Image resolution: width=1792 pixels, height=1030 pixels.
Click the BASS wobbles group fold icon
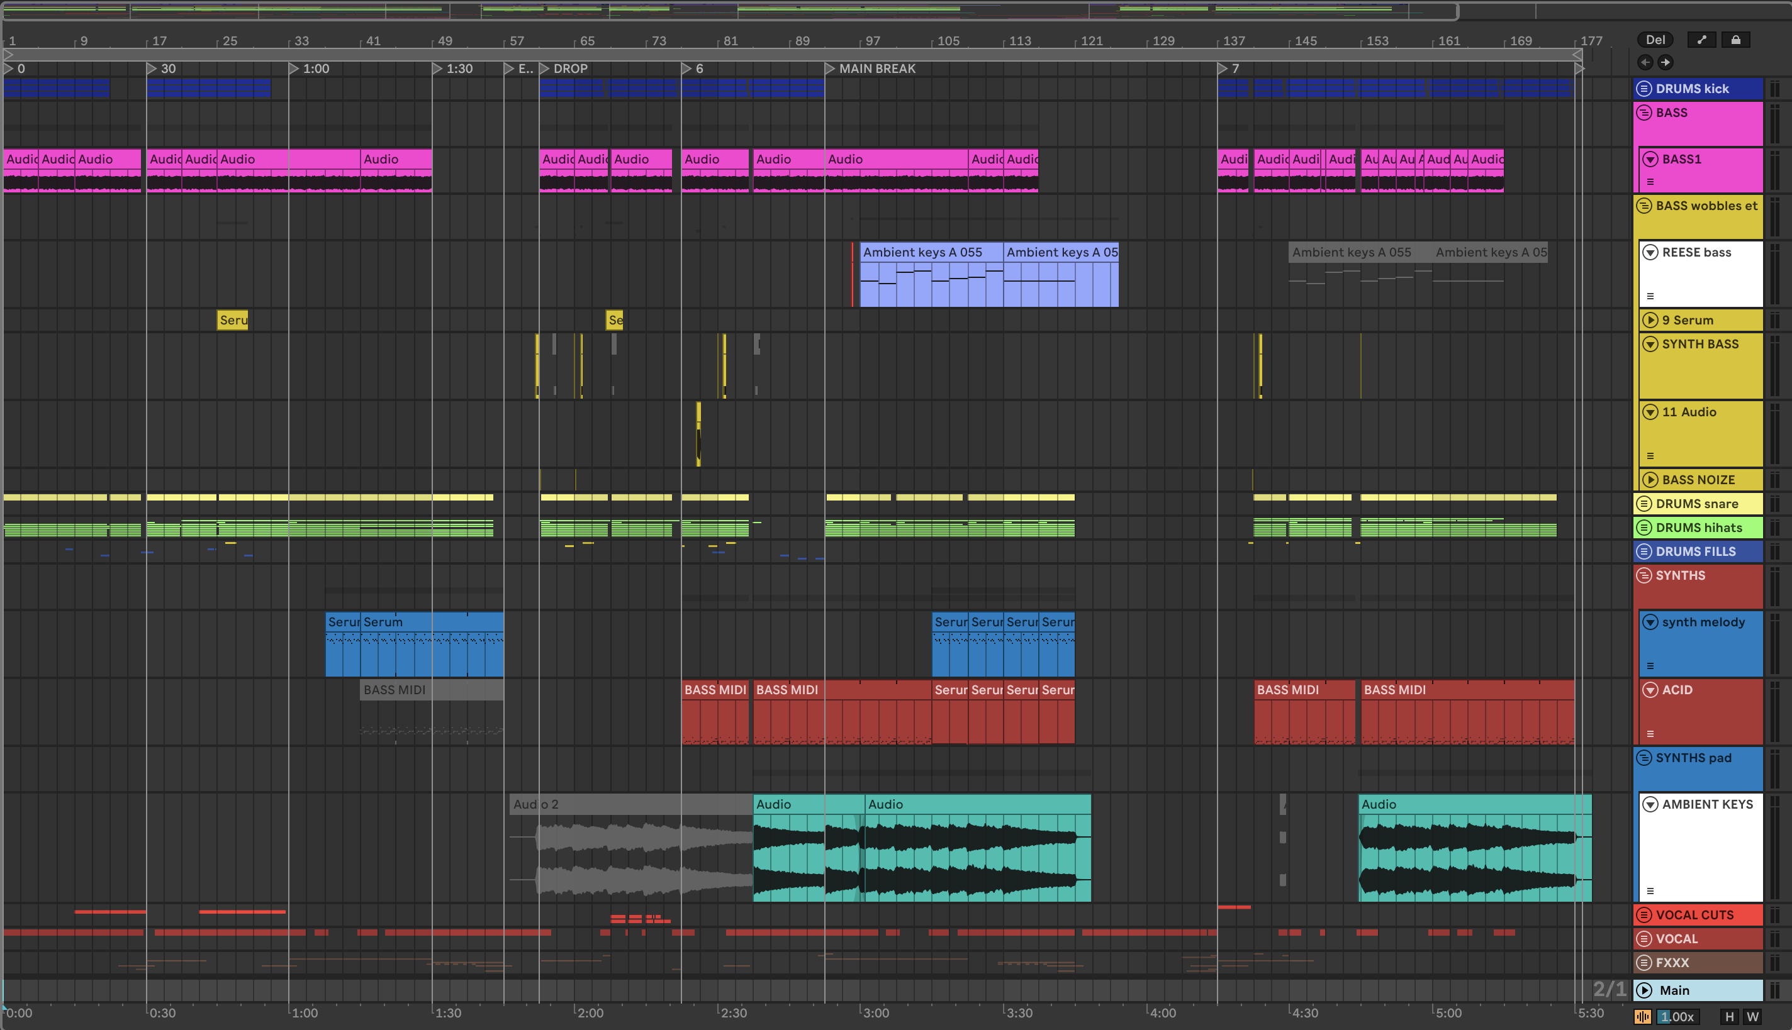point(1644,206)
